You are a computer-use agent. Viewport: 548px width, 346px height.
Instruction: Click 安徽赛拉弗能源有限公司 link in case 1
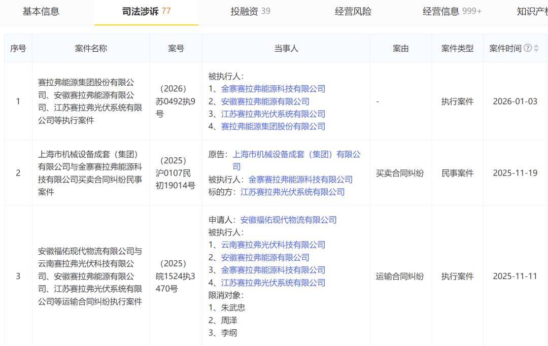(x=265, y=101)
